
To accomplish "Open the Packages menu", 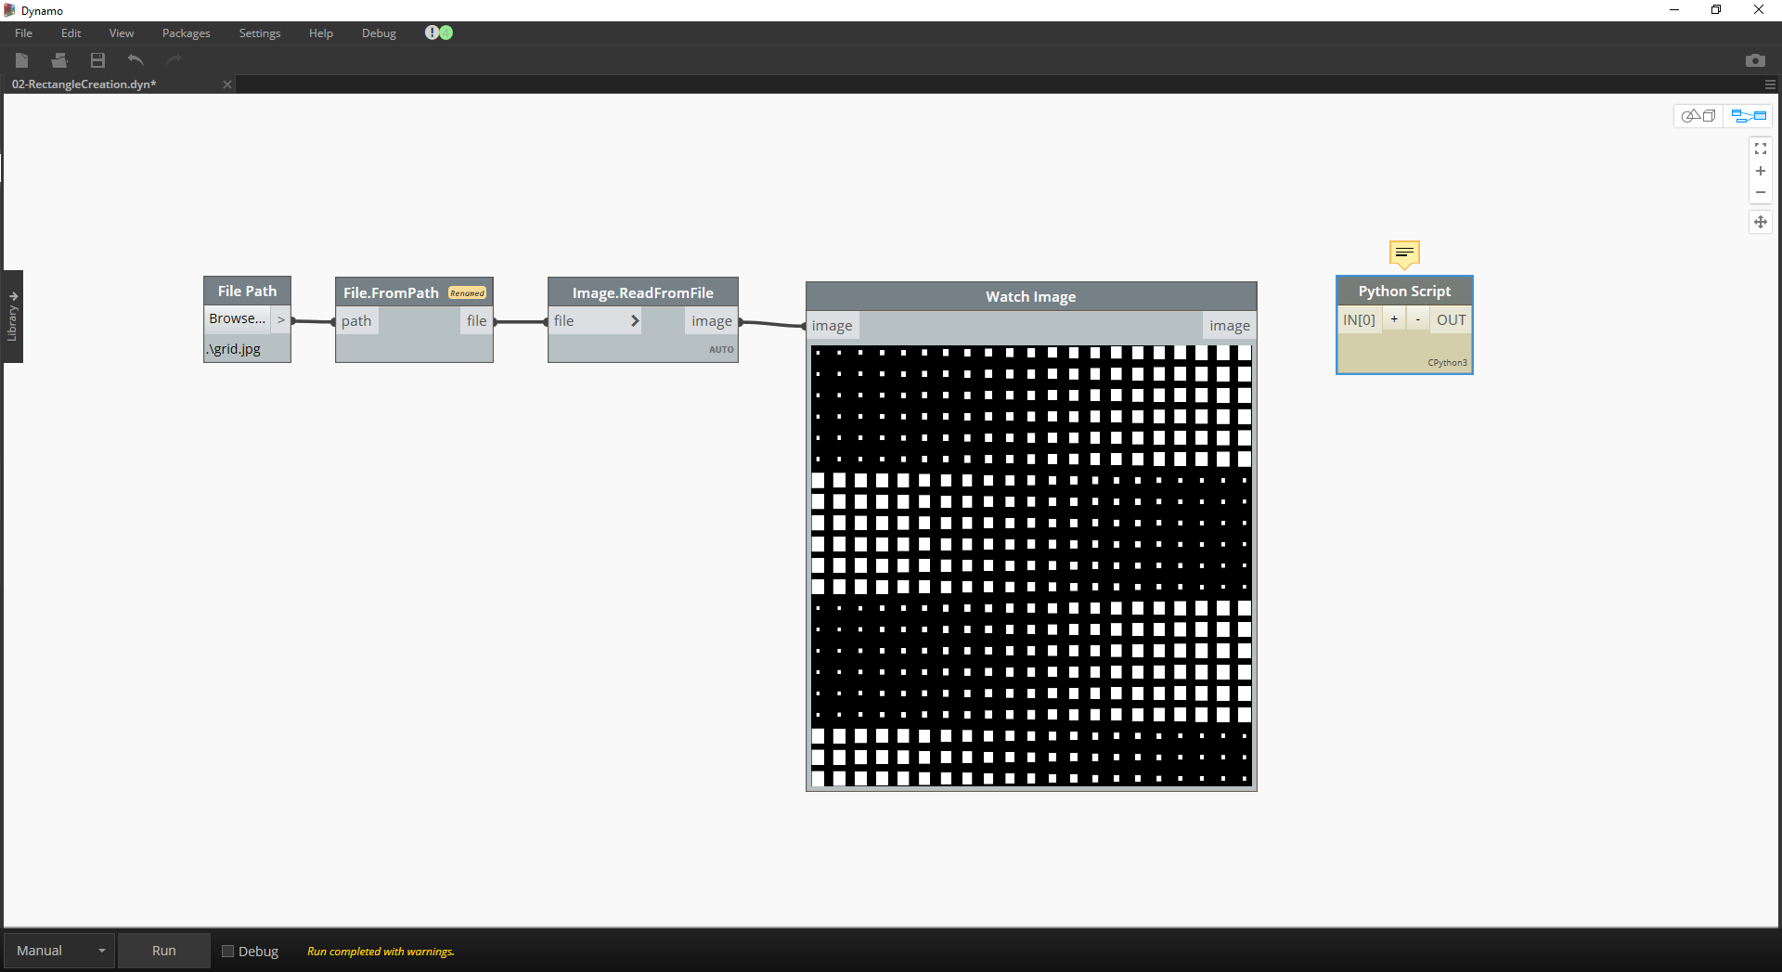I will click(186, 33).
